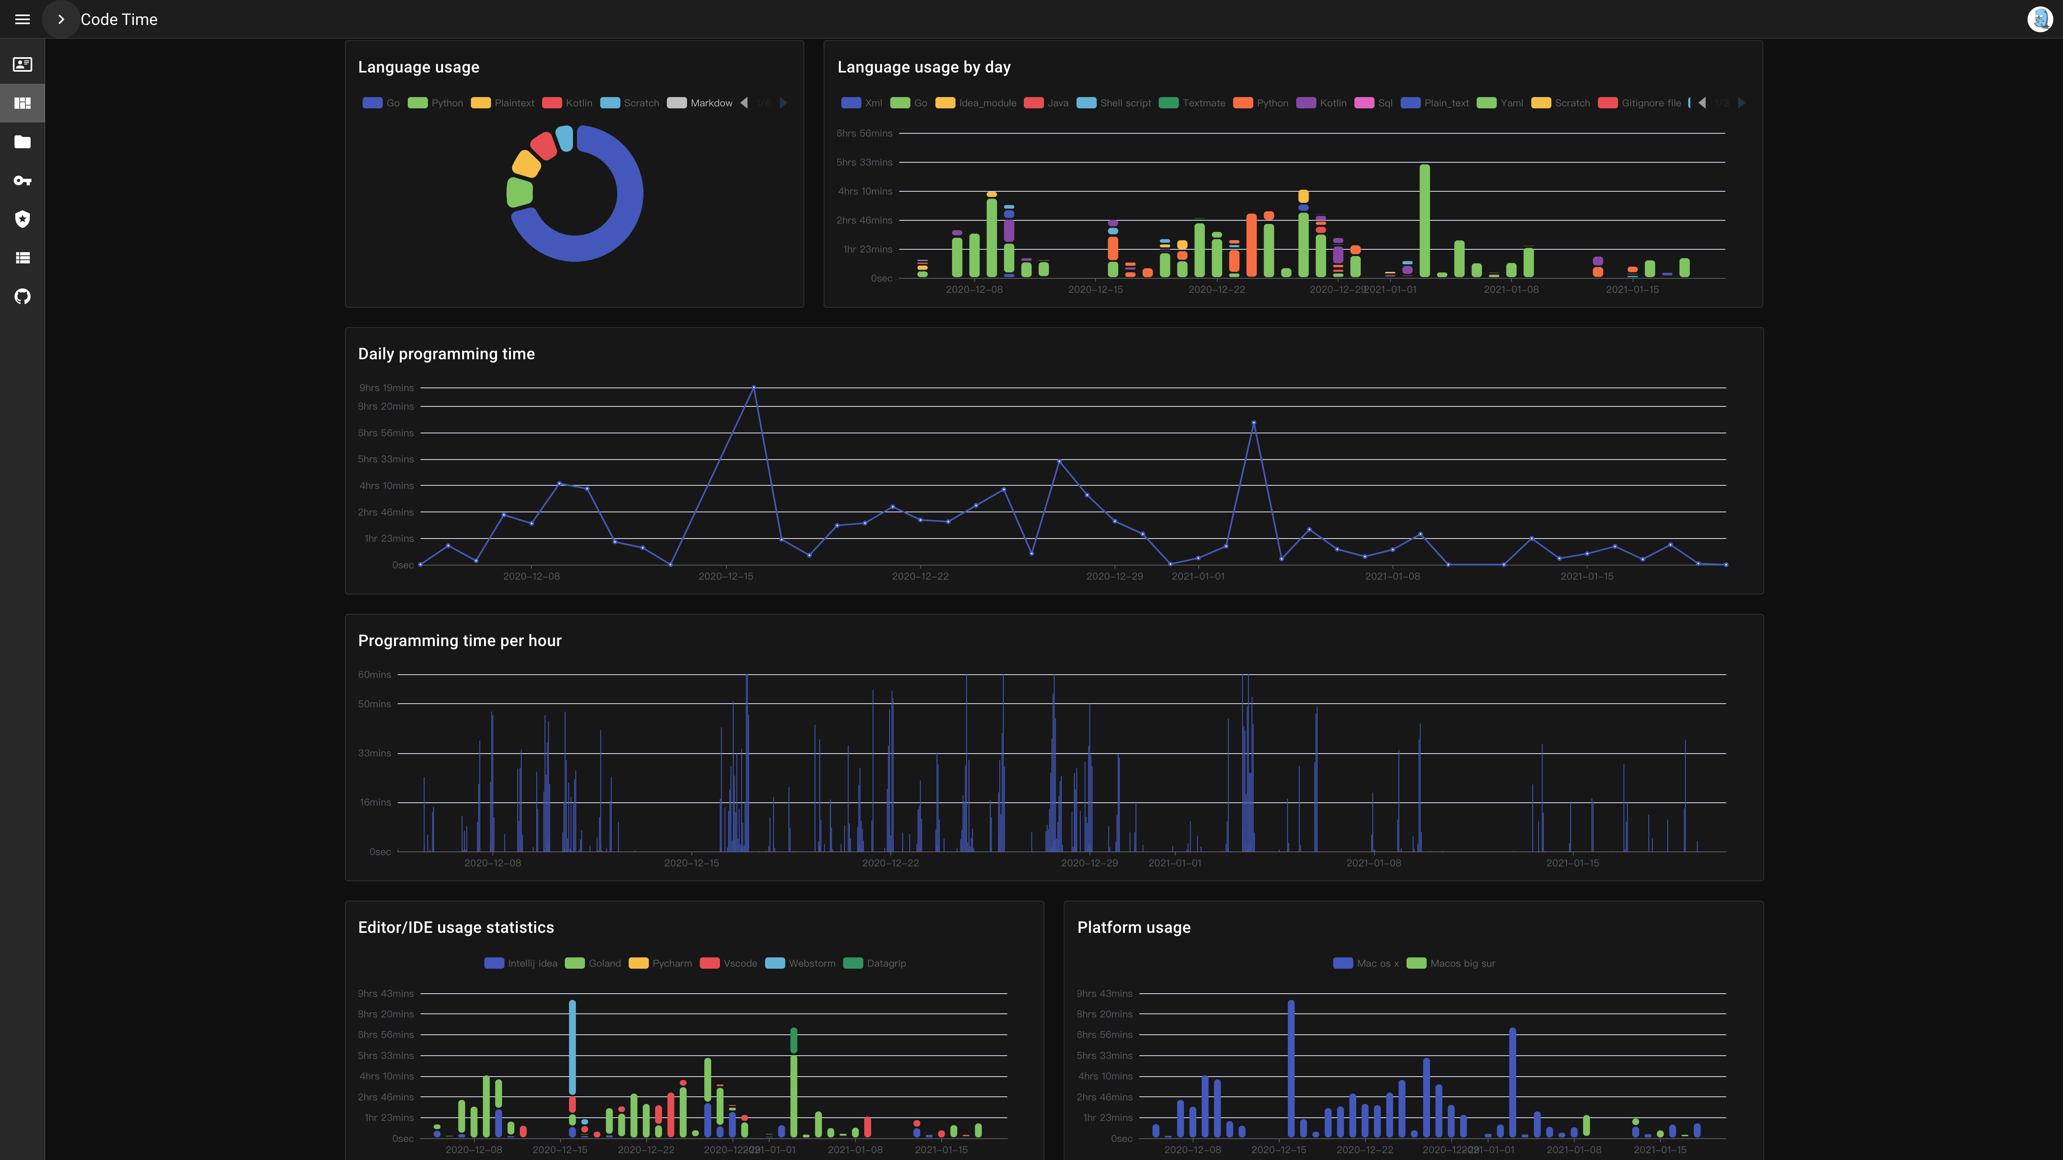2063x1160 pixels.
Task: Click the Kotlin red color swatch
Action: (x=552, y=103)
